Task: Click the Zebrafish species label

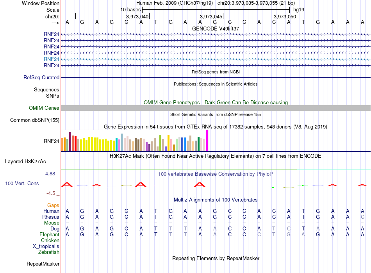Action: [x=49, y=252]
